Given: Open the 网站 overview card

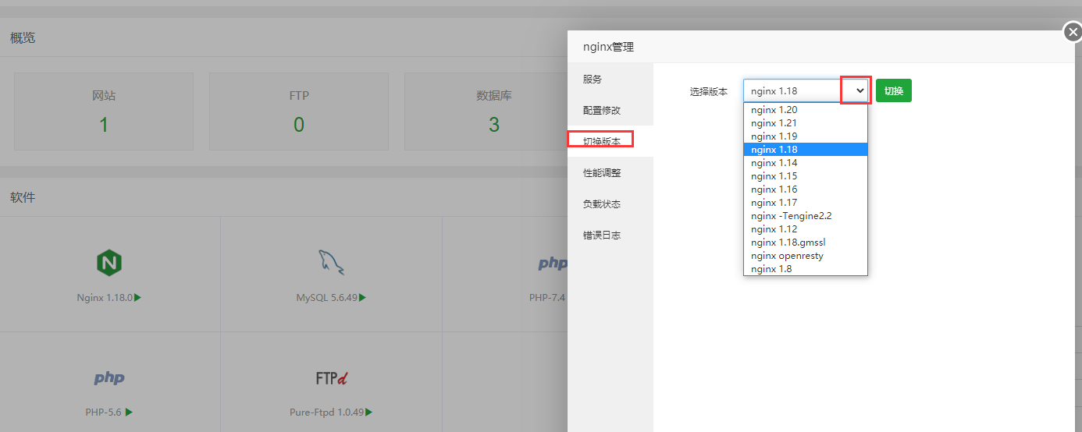Looking at the screenshot, I should click(x=104, y=112).
